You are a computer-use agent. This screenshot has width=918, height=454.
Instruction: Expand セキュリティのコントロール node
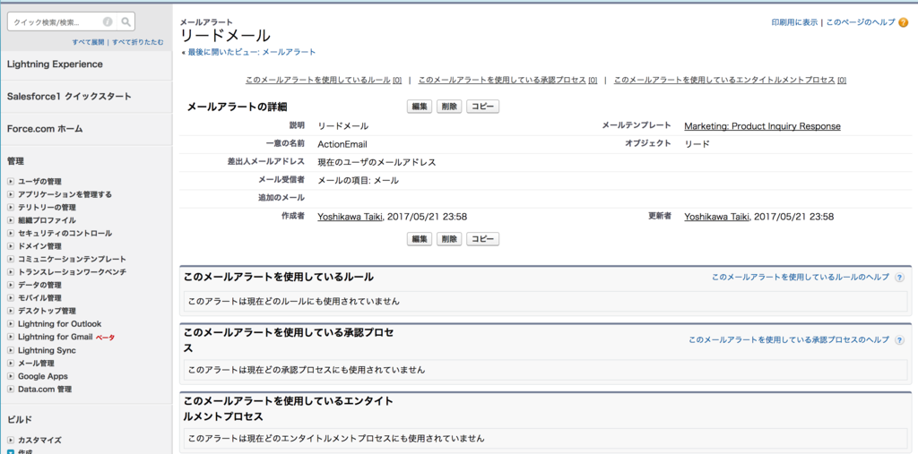point(11,233)
